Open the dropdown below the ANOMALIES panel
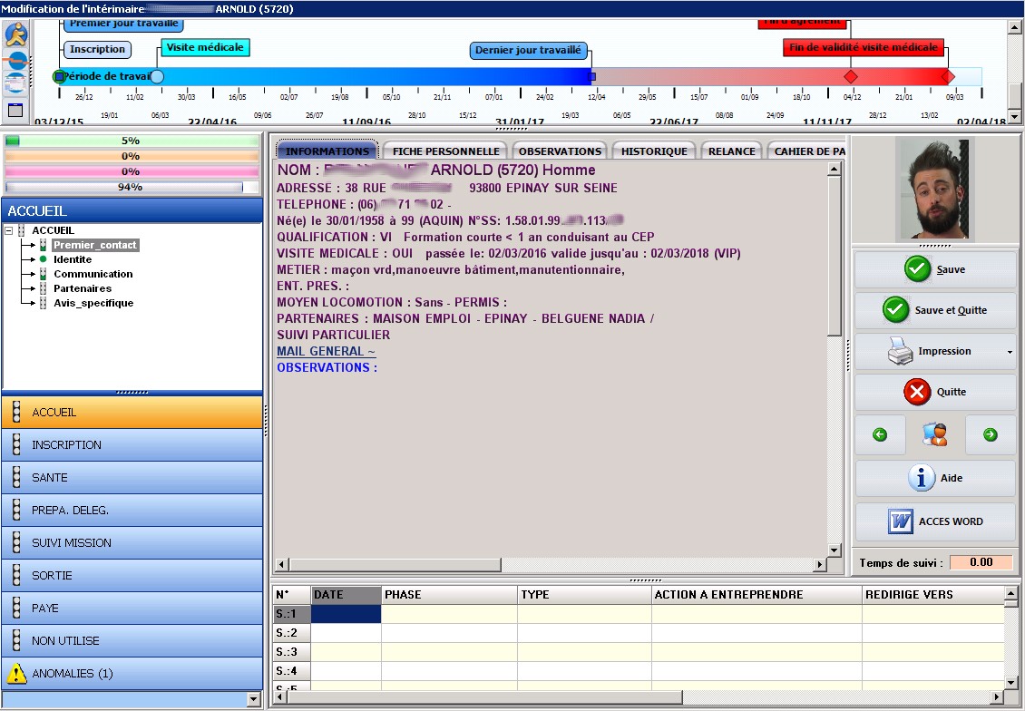 coord(253,699)
